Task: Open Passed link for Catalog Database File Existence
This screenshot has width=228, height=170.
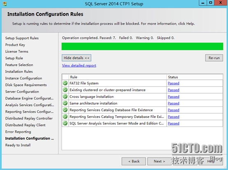Action: [x=174, y=110]
